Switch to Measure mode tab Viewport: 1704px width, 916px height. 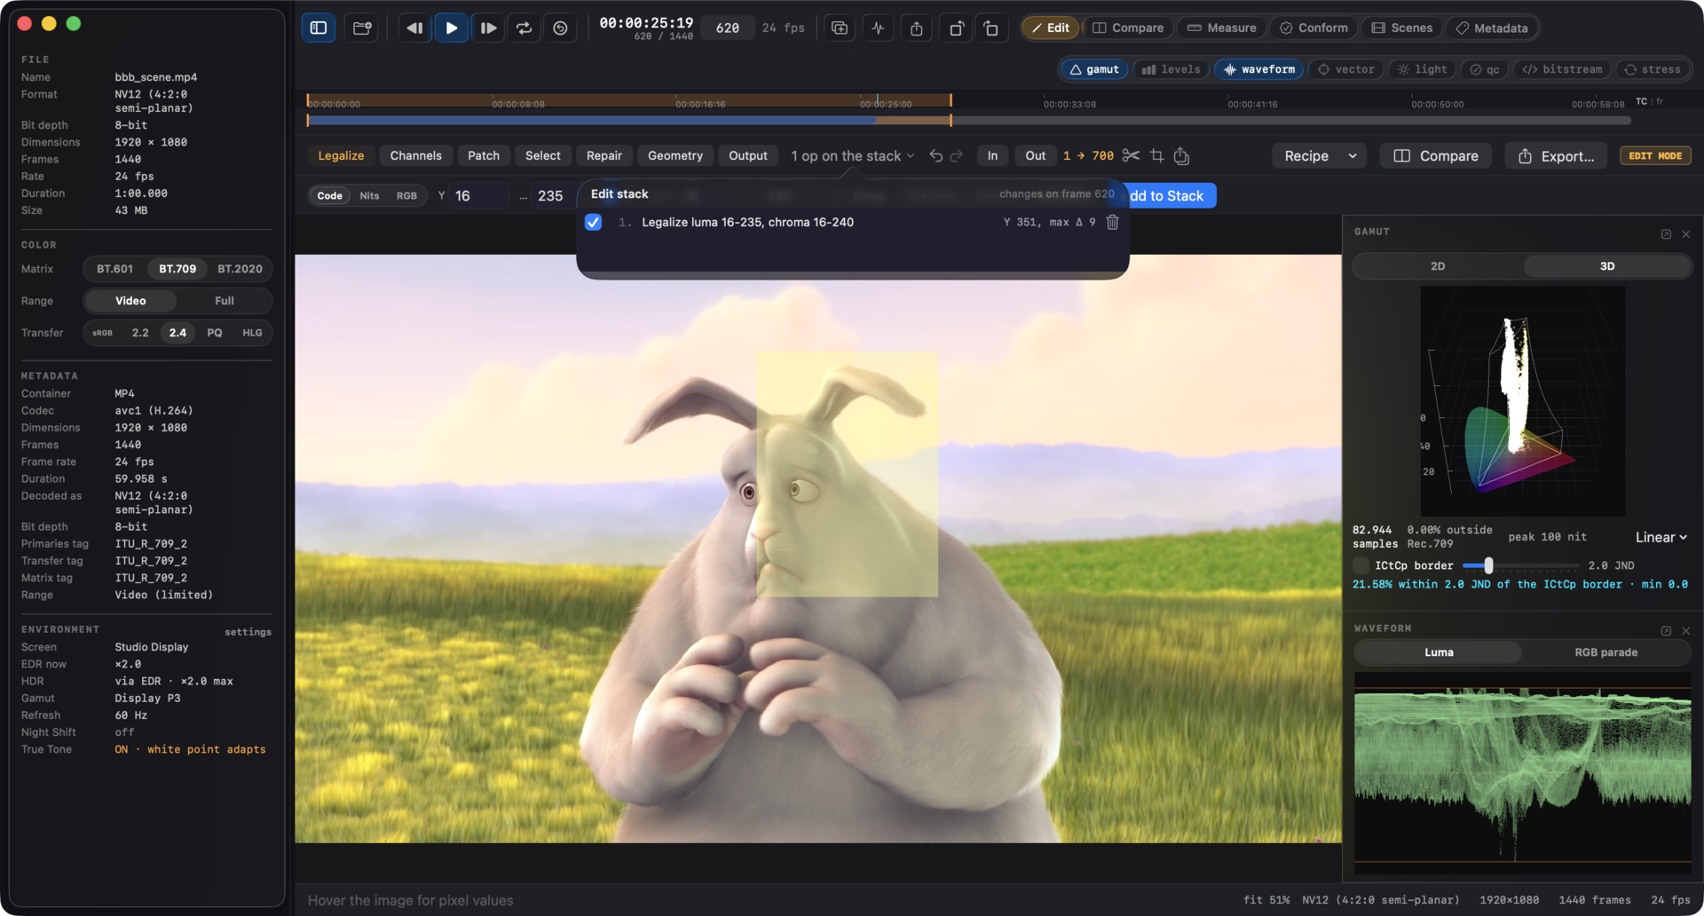point(1221,28)
